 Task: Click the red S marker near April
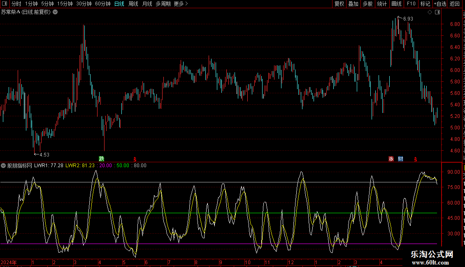[x=135, y=159]
